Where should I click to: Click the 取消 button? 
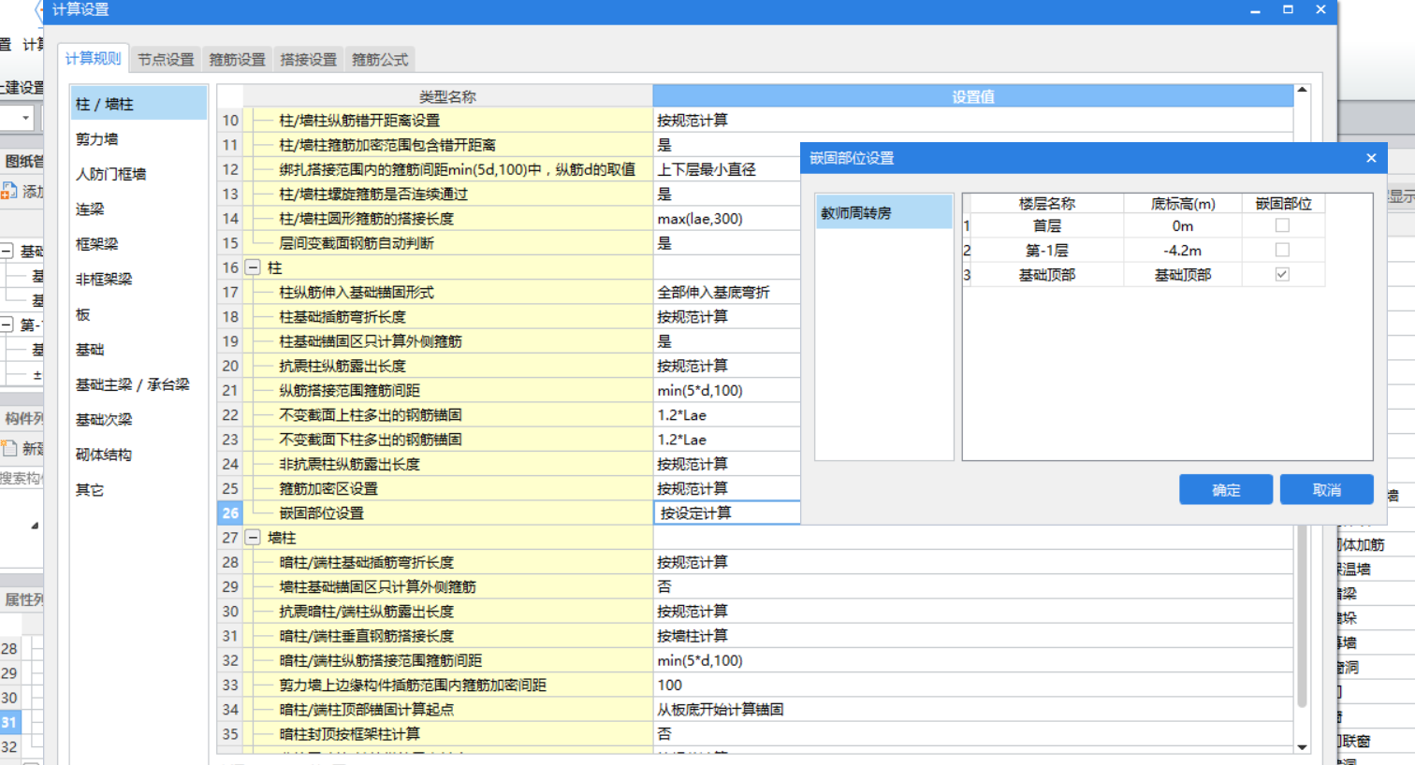pyautogui.click(x=1327, y=490)
